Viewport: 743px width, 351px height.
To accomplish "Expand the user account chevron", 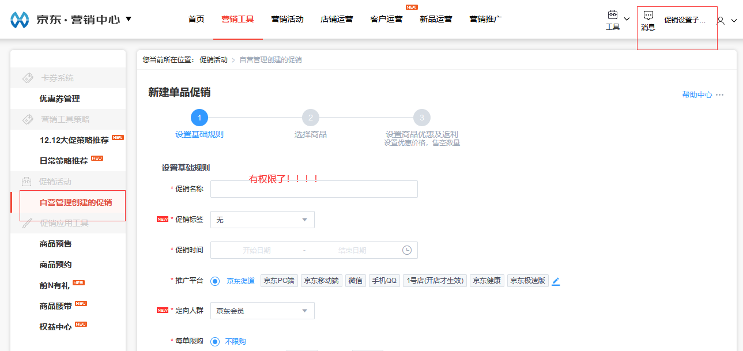I will point(734,21).
